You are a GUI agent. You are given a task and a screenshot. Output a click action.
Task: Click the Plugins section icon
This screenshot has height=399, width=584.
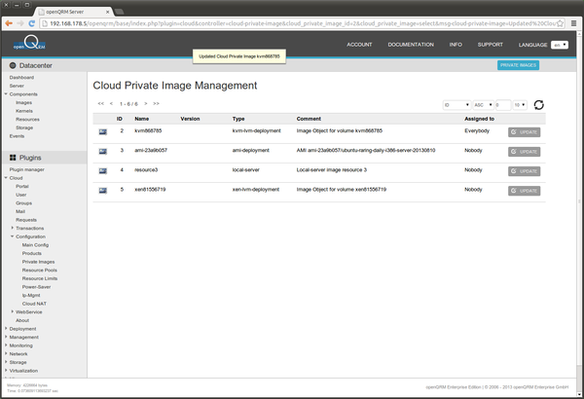[13, 158]
